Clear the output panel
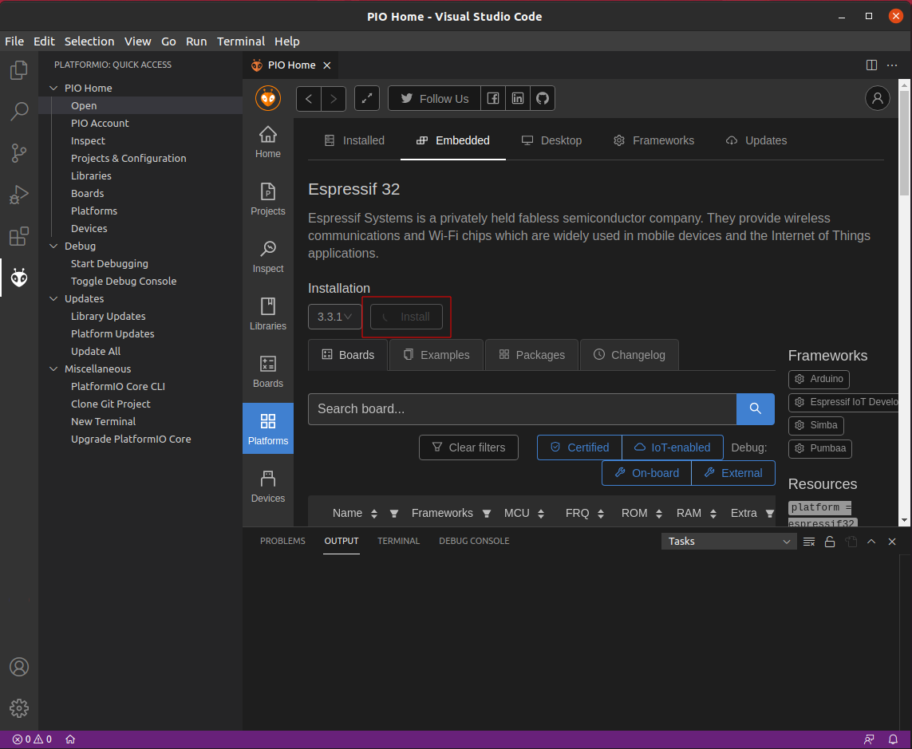This screenshot has height=749, width=912. [809, 542]
